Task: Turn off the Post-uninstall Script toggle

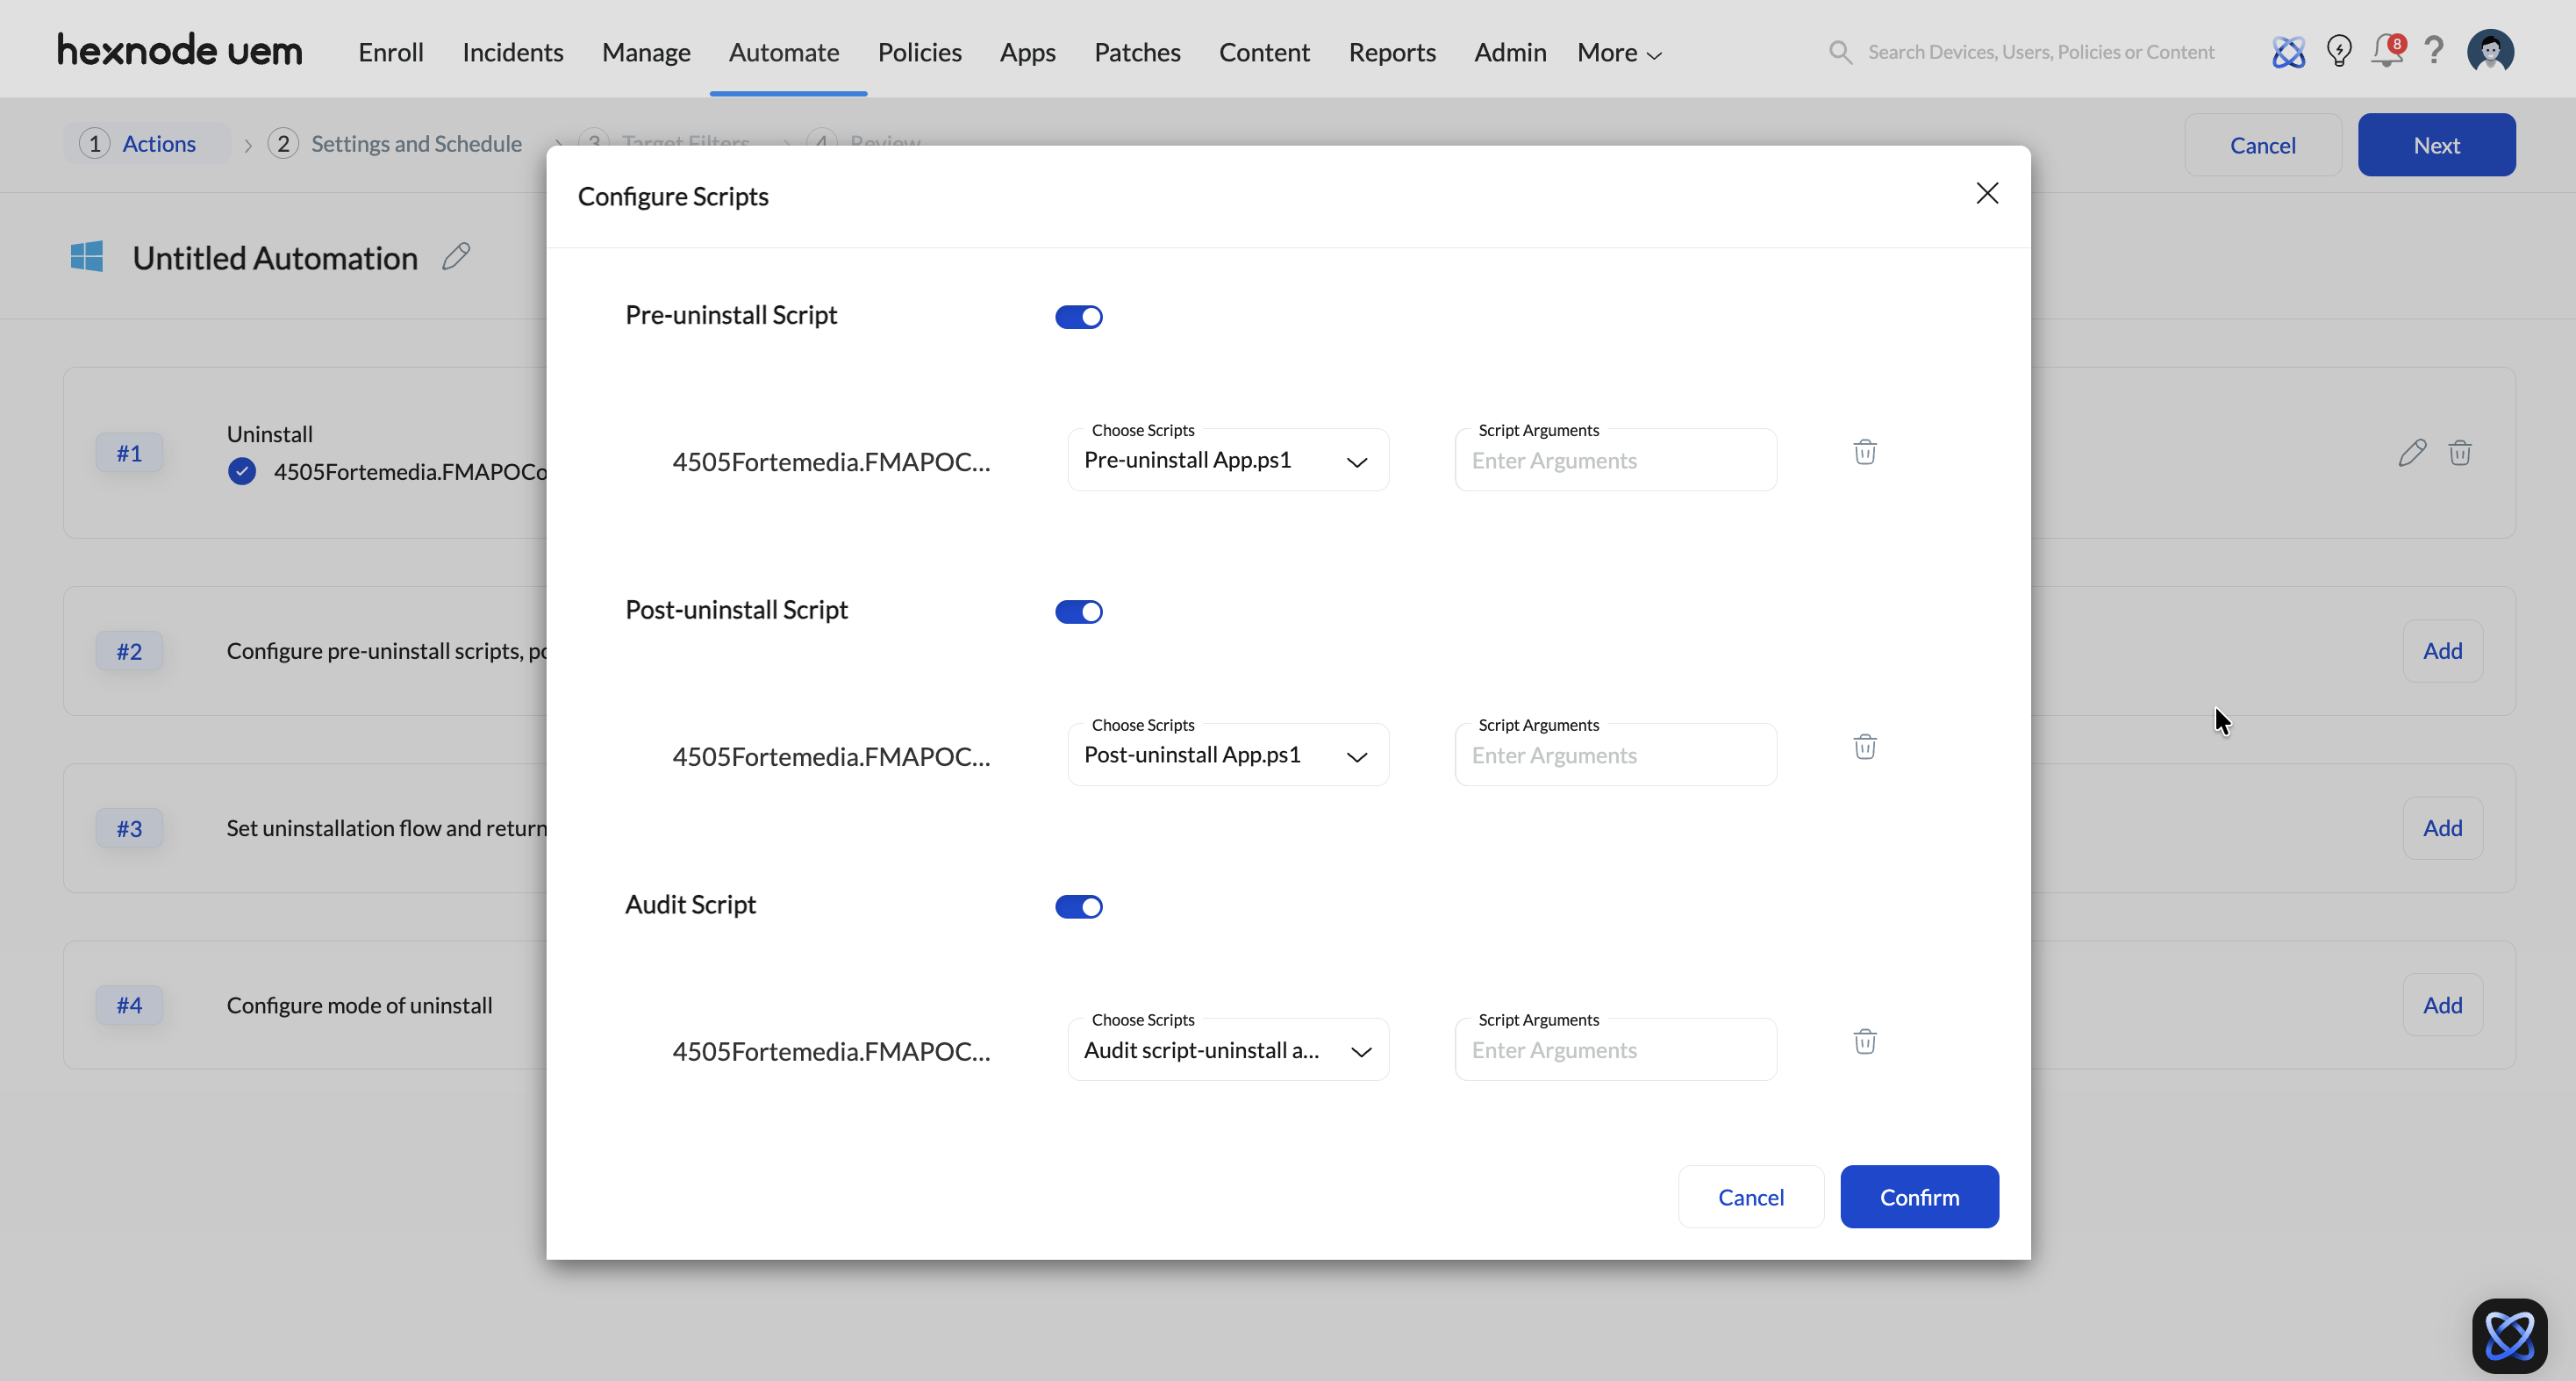Action: [x=1078, y=612]
